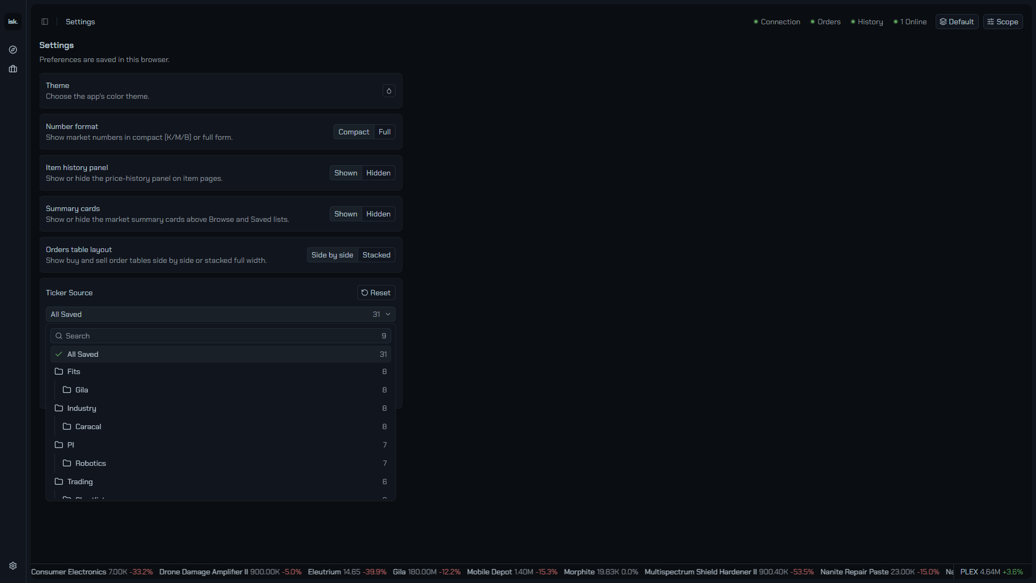The height and width of the screenshot is (583, 1036).
Task: Open the briefcase saved icon in sidebar
Action: (13, 69)
